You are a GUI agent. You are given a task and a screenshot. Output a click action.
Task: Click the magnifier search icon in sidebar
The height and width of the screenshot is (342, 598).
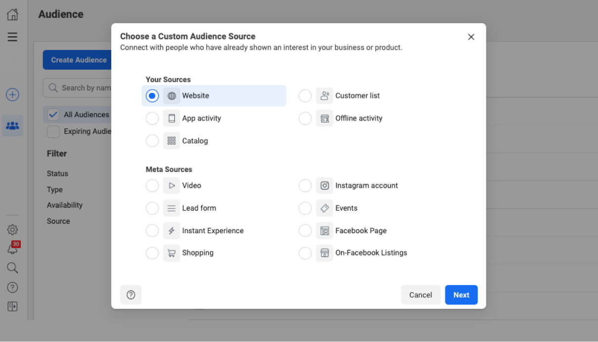[12, 268]
